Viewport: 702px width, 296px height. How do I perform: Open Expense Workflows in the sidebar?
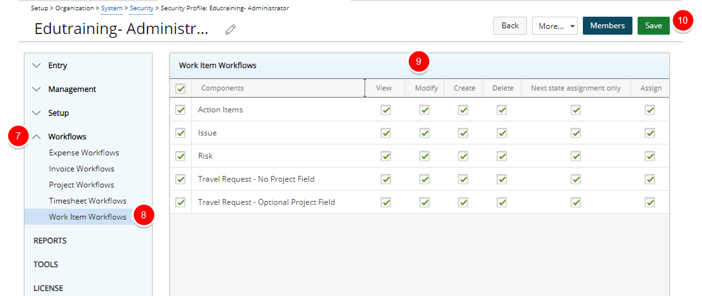coord(84,153)
